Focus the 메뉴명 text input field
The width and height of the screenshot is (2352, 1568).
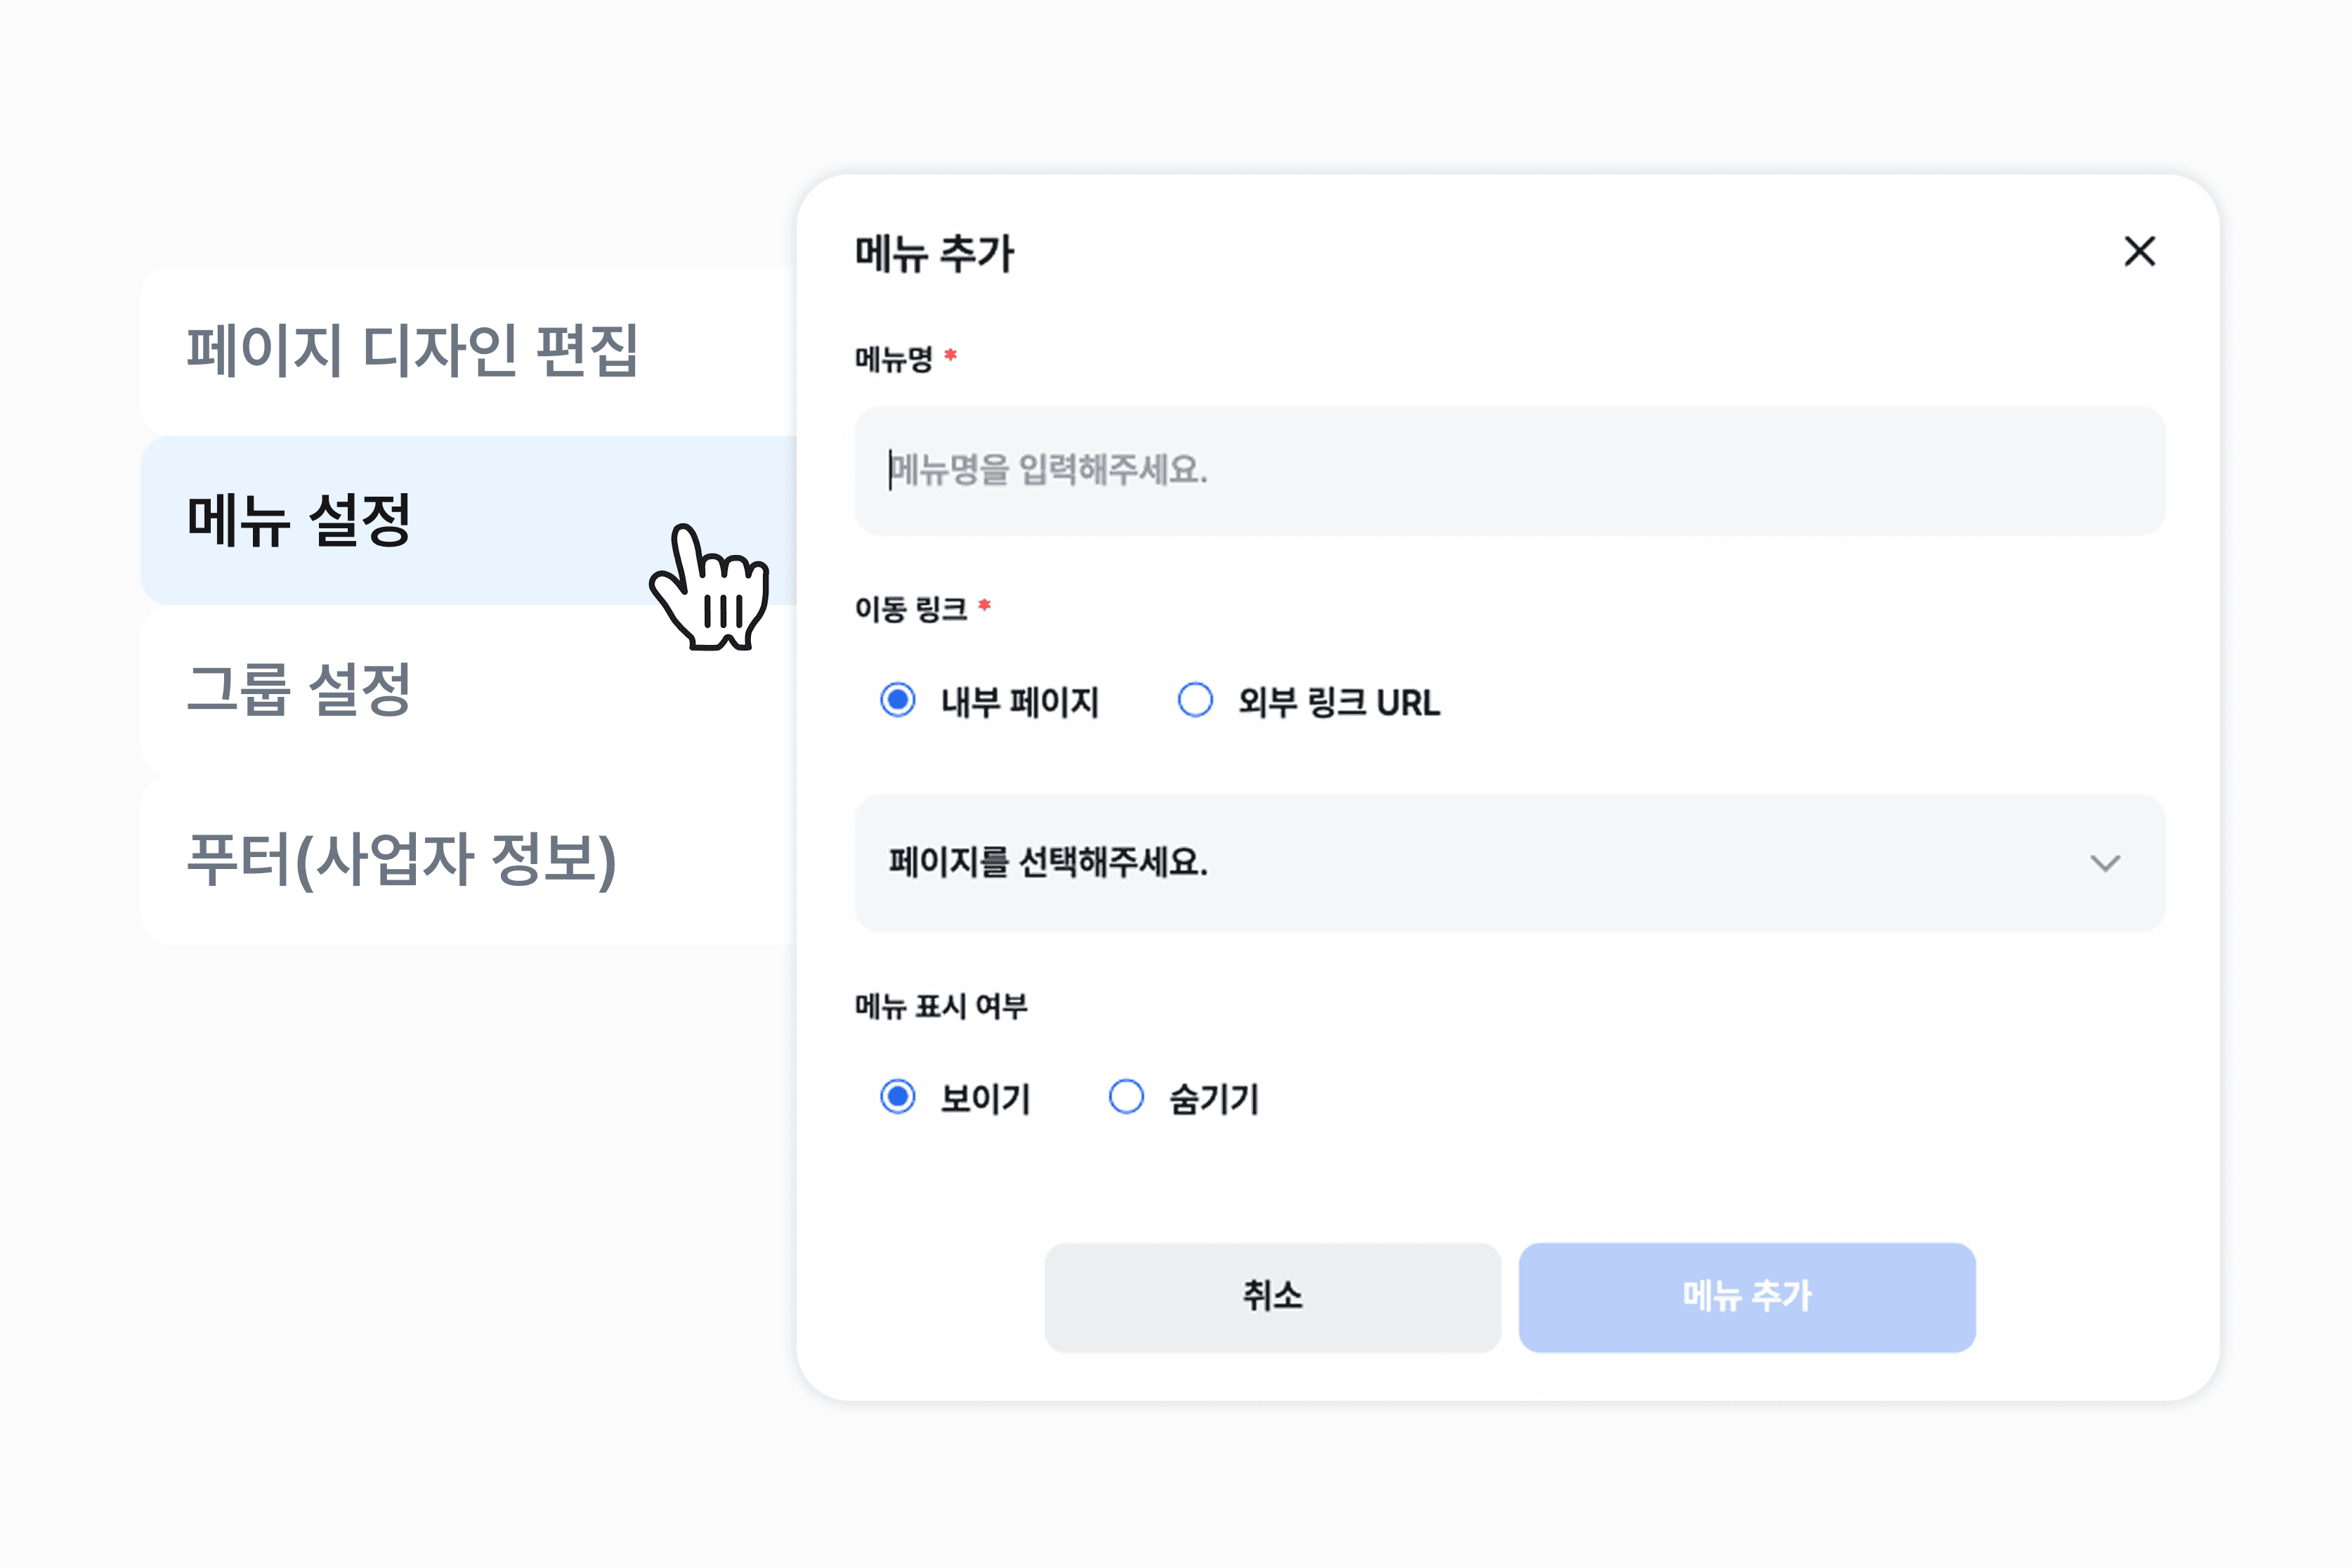tap(1510, 470)
